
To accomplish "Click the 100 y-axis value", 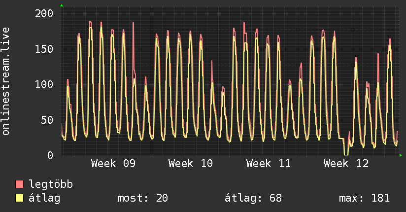I will tap(44, 84).
